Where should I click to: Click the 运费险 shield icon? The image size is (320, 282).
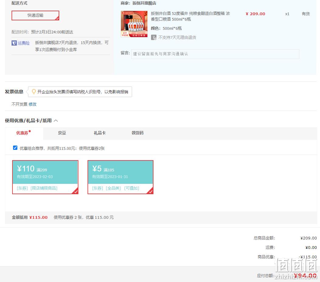click(x=14, y=43)
